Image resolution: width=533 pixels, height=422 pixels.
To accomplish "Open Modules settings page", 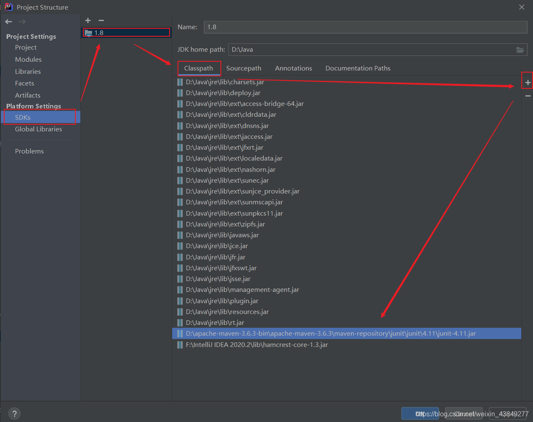I will click(x=28, y=60).
